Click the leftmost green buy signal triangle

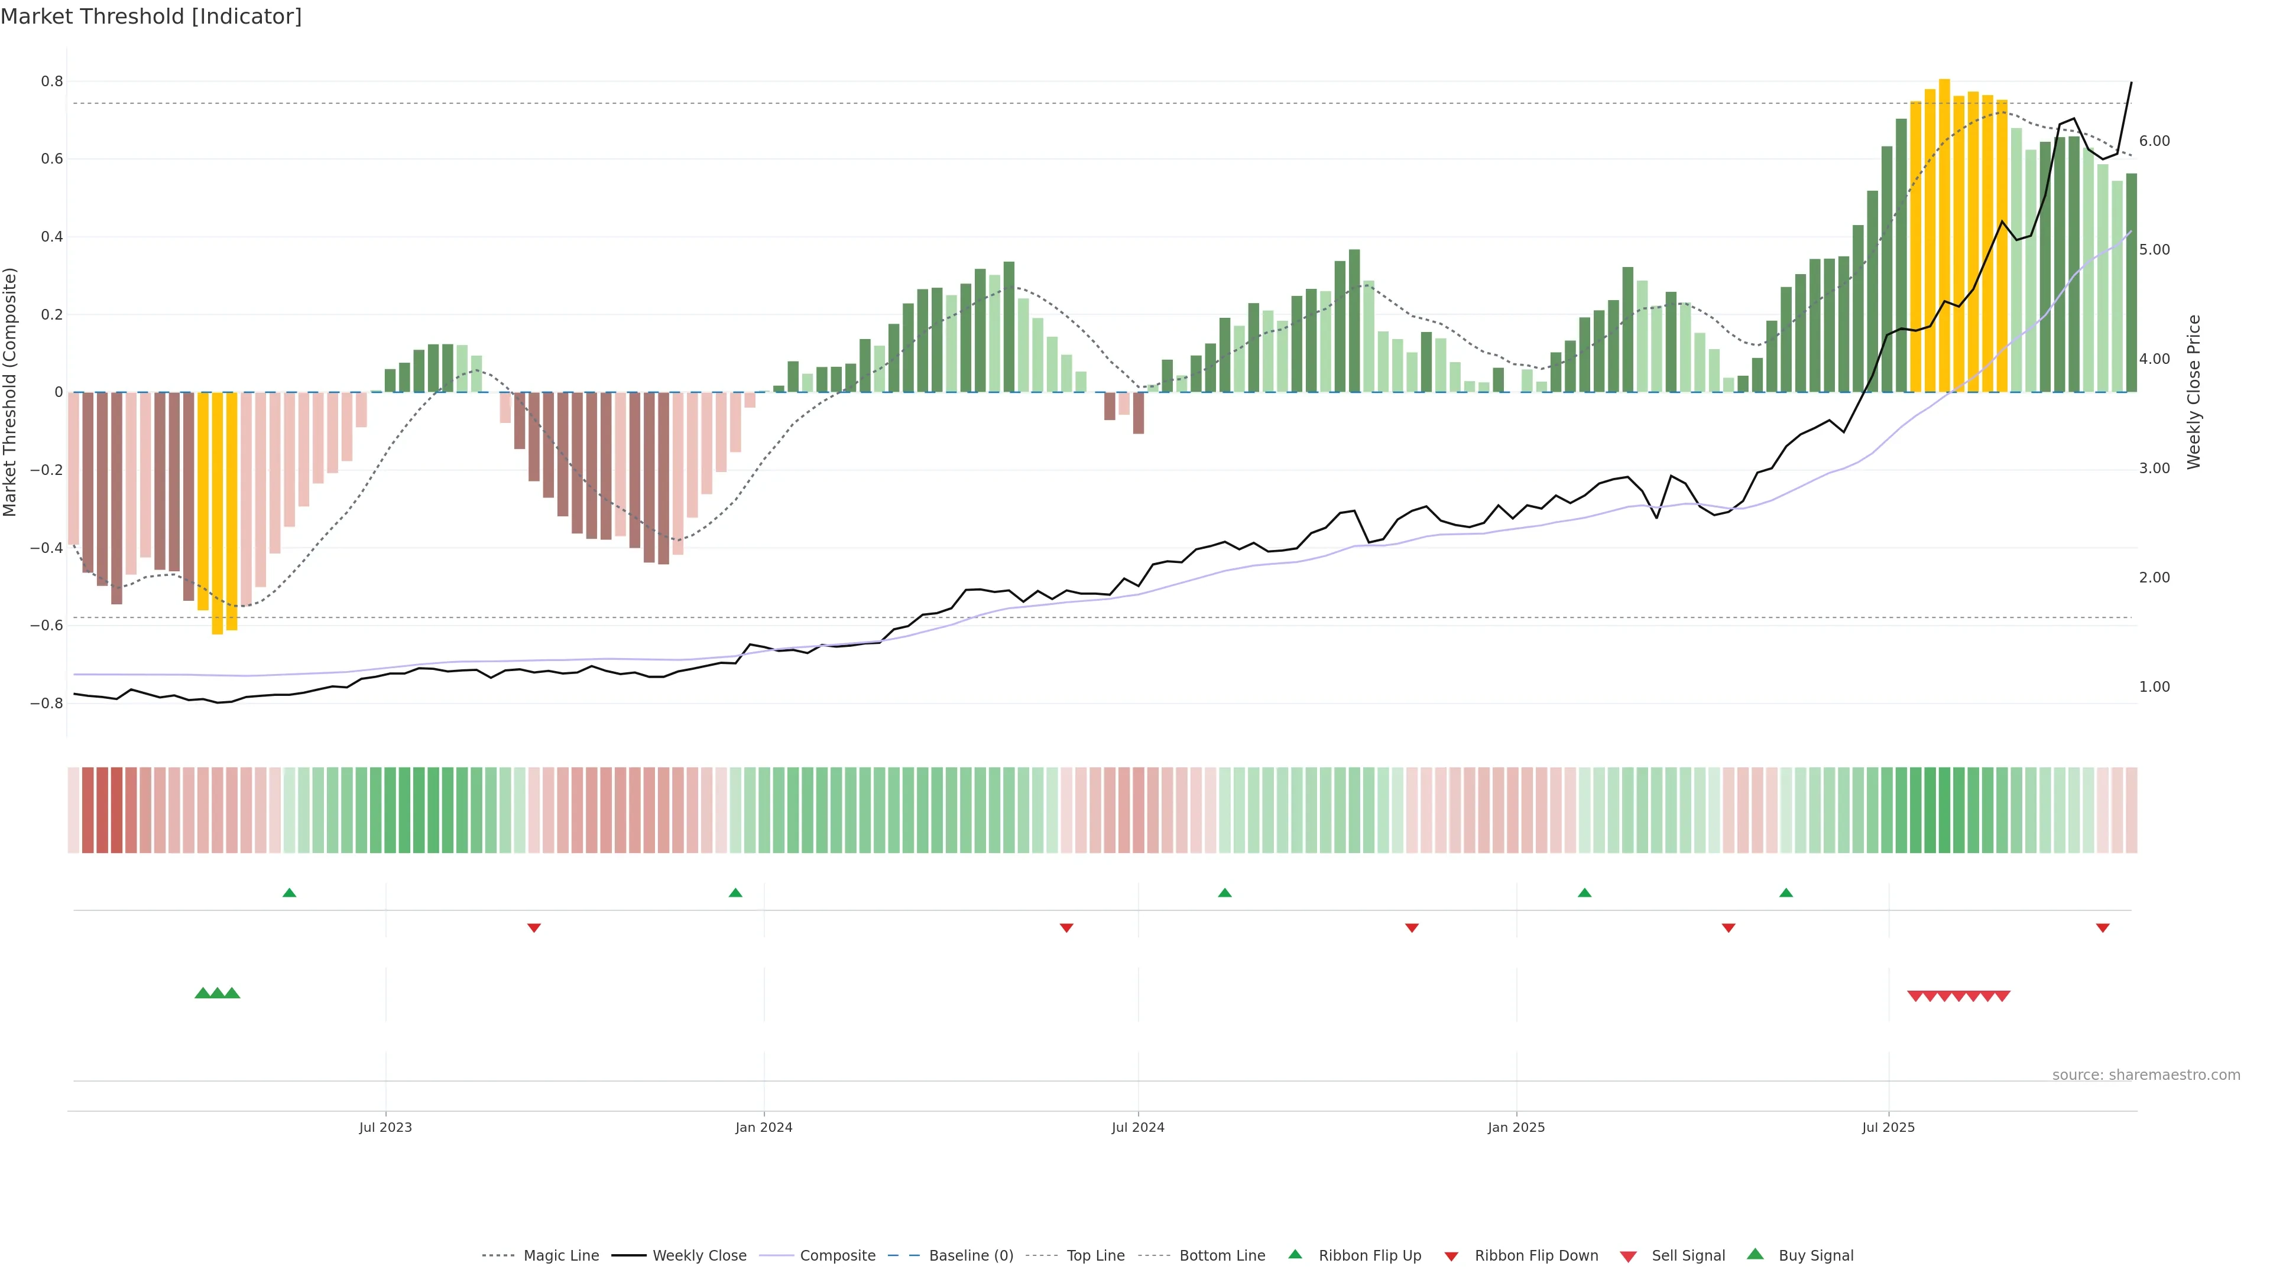(x=202, y=993)
